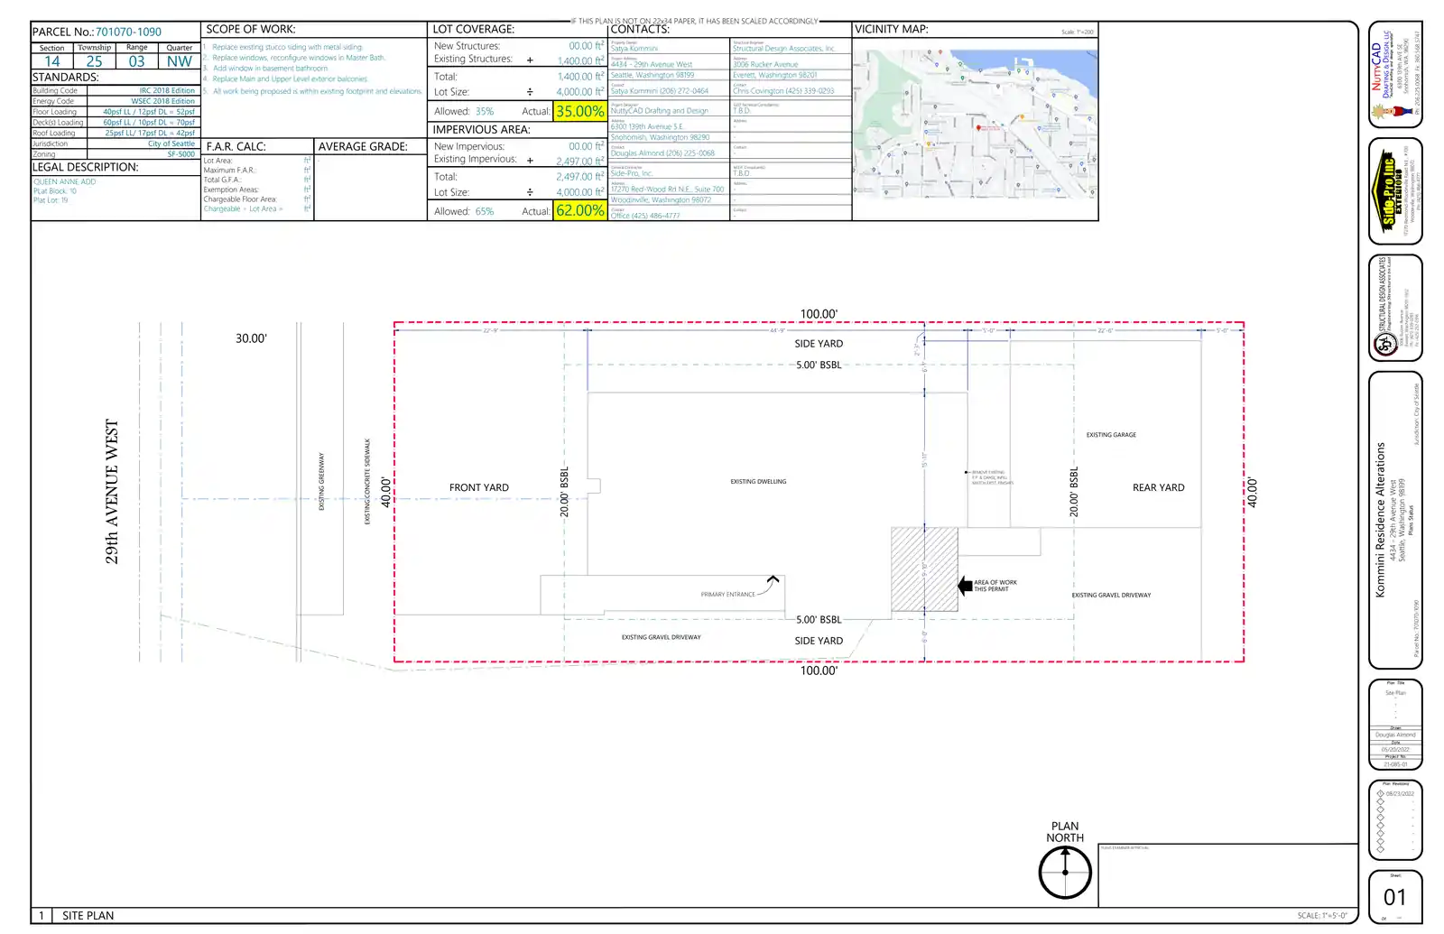Click Structural Design Associates, Inc. contact name
The width and height of the screenshot is (1444, 934).
pos(784,49)
